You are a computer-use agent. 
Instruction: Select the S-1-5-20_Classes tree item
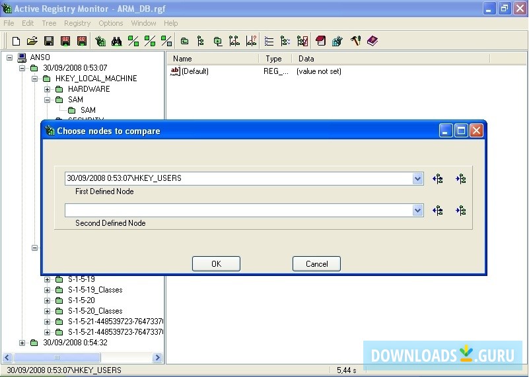95,311
